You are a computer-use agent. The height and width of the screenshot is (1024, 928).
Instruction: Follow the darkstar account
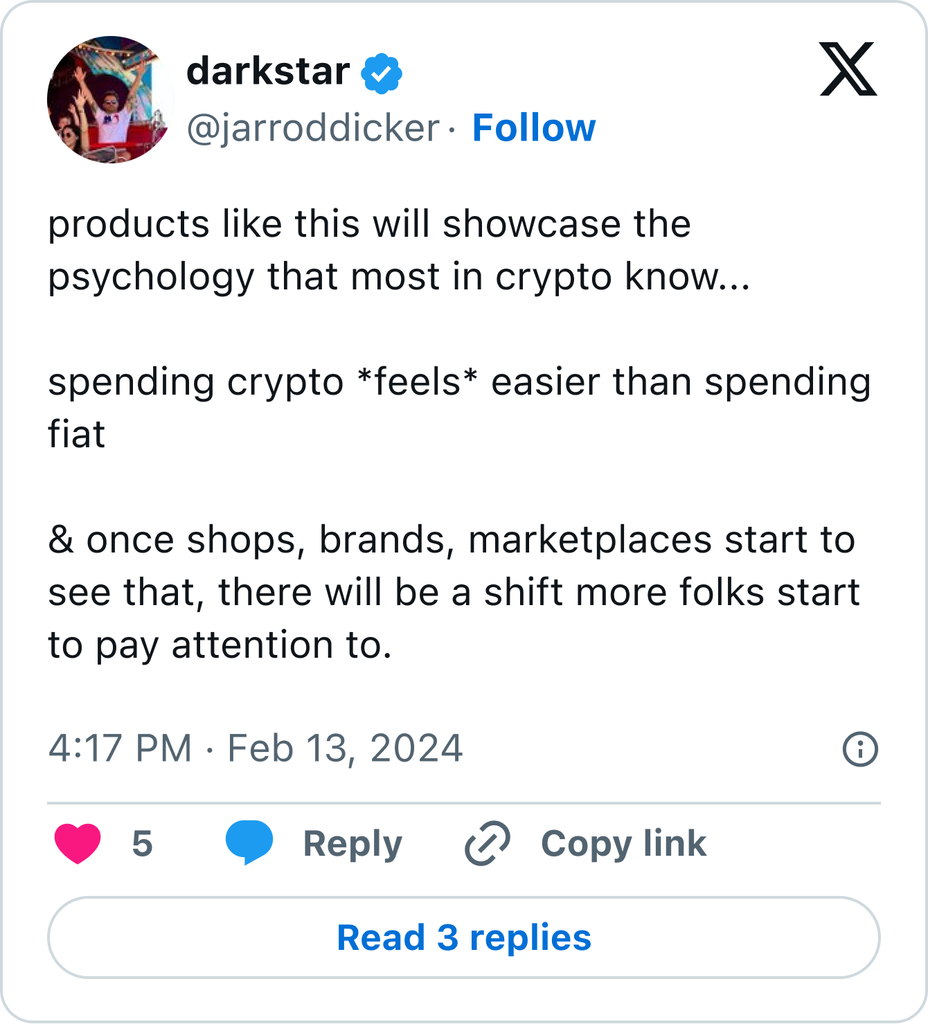pos(533,128)
